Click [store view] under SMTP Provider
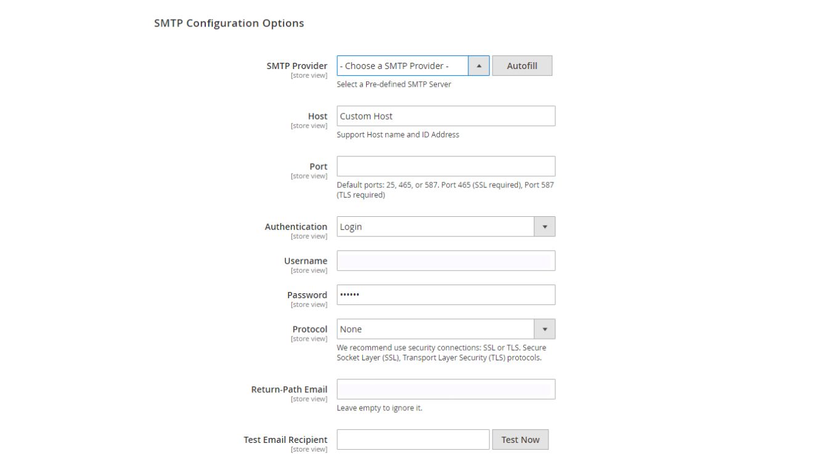Image resolution: width=832 pixels, height=462 pixels. [x=308, y=74]
